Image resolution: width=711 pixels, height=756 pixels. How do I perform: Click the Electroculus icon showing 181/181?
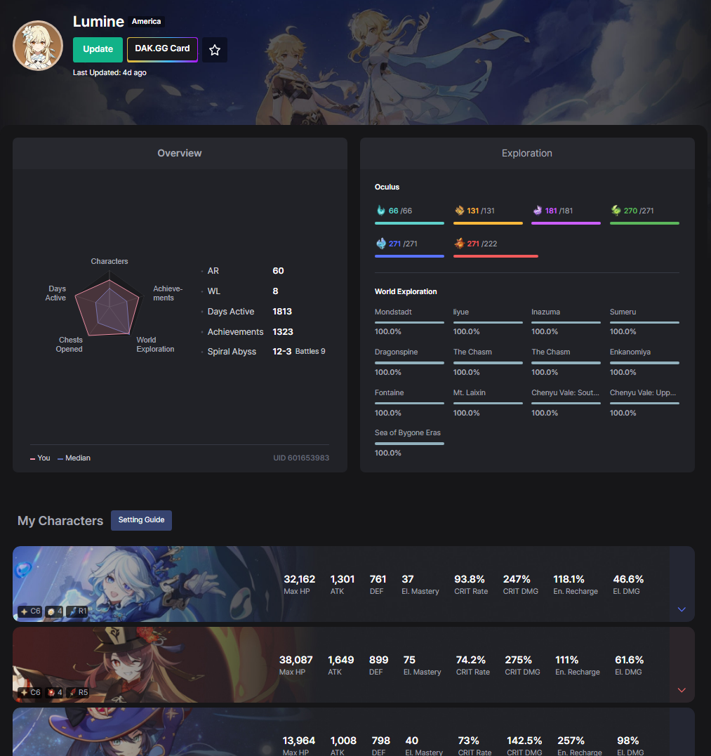pyautogui.click(x=538, y=210)
